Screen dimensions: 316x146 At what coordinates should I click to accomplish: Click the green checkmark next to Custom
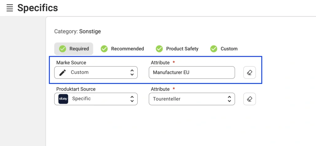pos(214,49)
